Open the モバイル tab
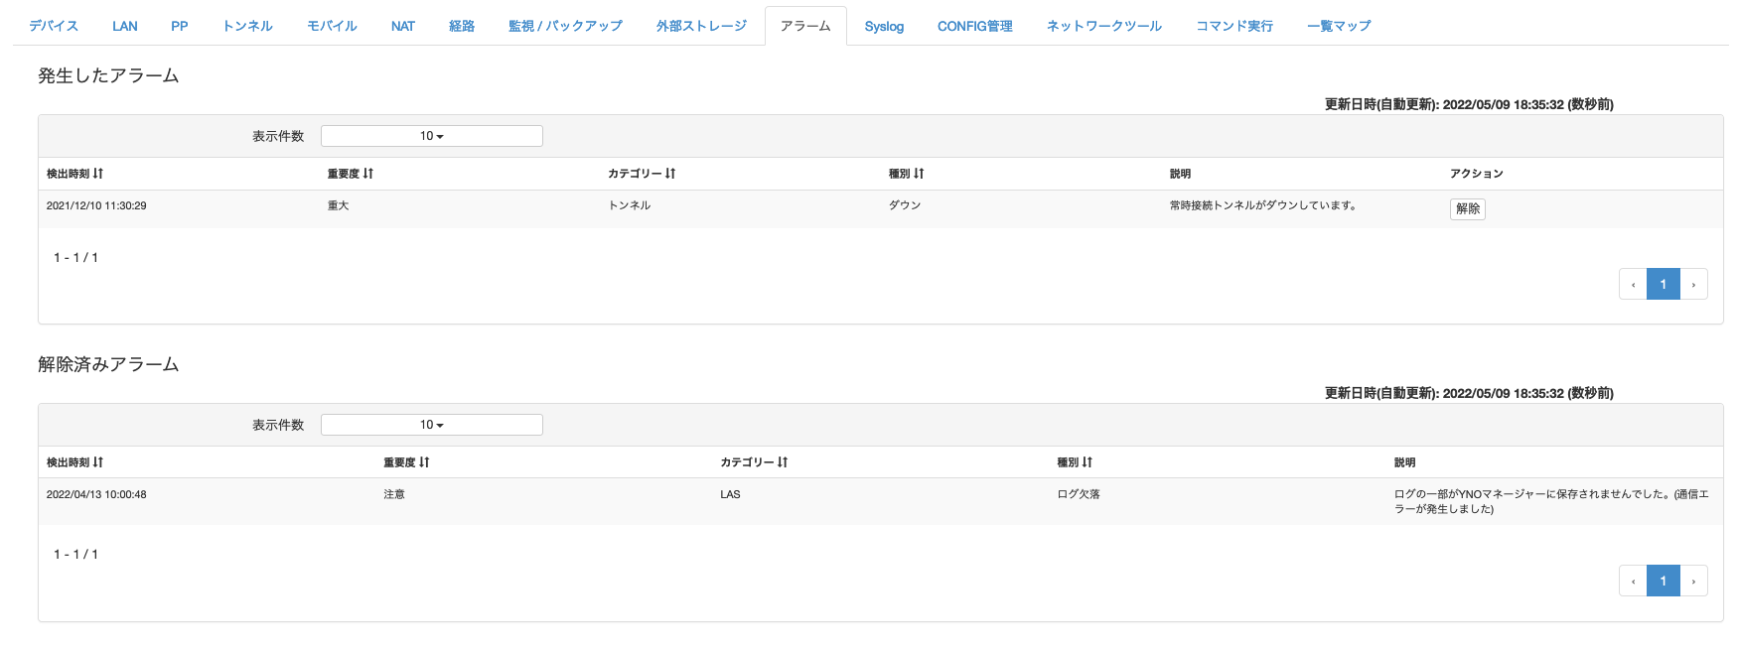 pyautogui.click(x=332, y=26)
